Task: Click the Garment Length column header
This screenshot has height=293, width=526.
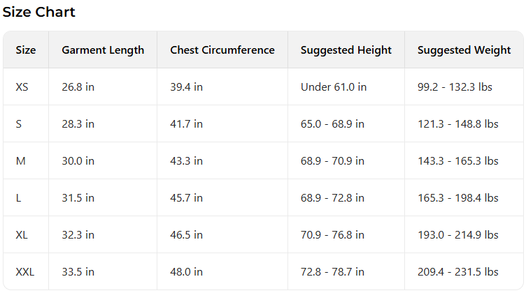Action: 103,50
